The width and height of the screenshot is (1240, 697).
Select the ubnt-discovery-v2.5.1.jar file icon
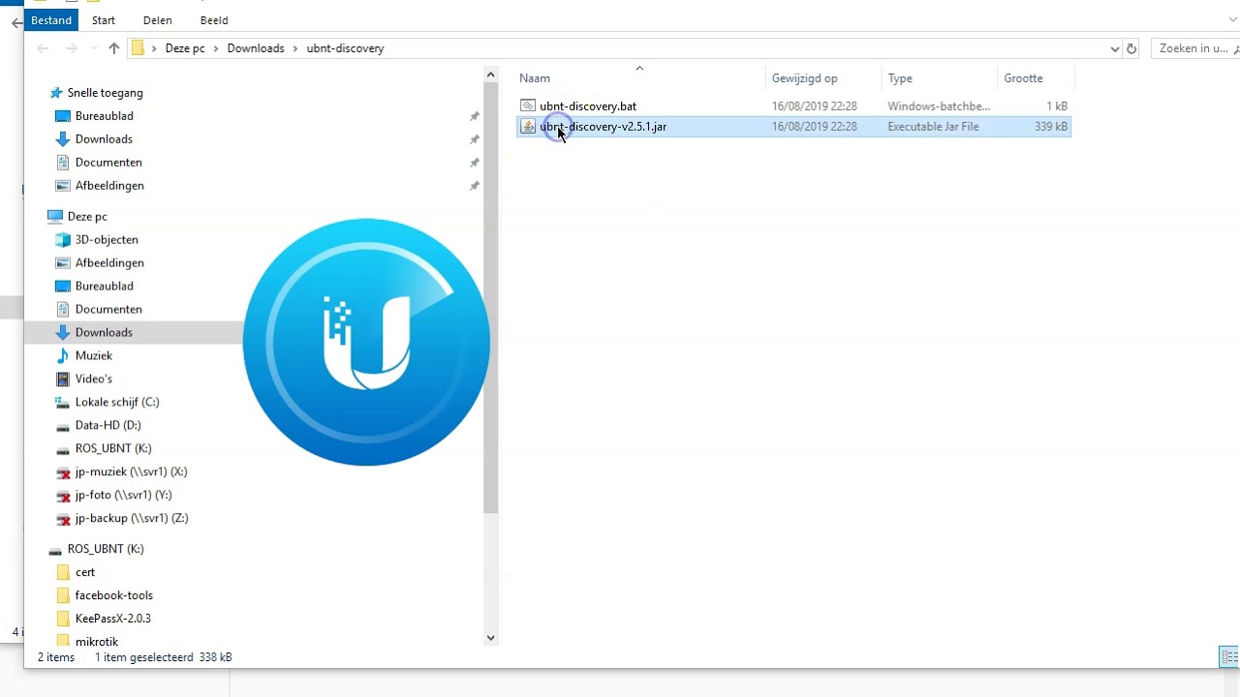pos(528,127)
